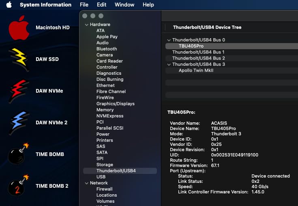The image size is (298, 206).
Task: Select Parallel SCSI in the sidebar
Action: 110,128
